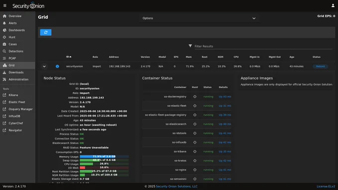Image resolution: width=338 pixels, height=190 pixels.
Task: Launch CyberChef external tool
Action: point(17,124)
